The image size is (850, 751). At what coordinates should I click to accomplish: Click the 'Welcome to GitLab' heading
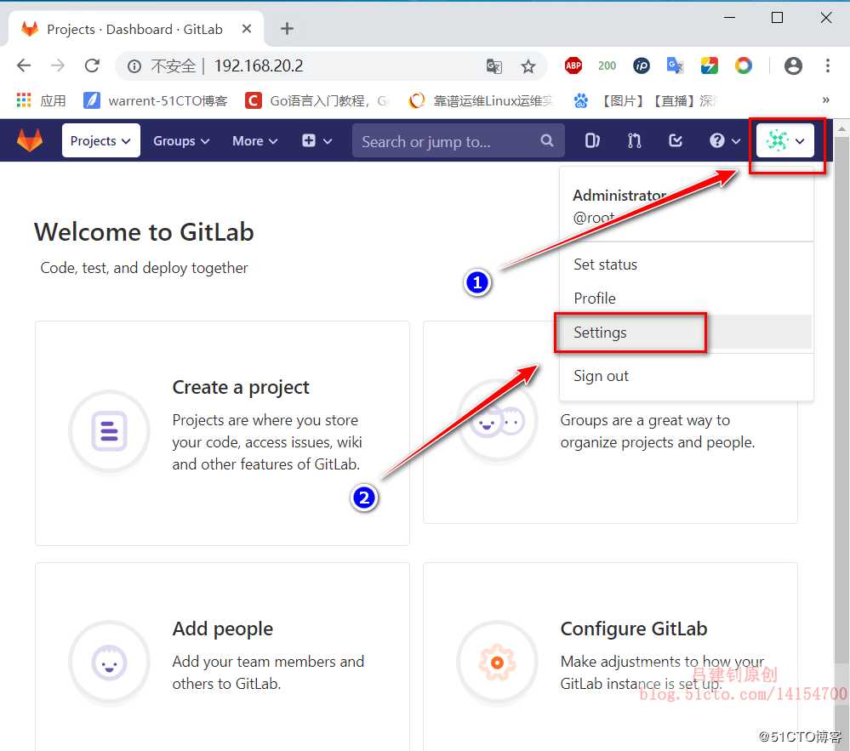144,232
